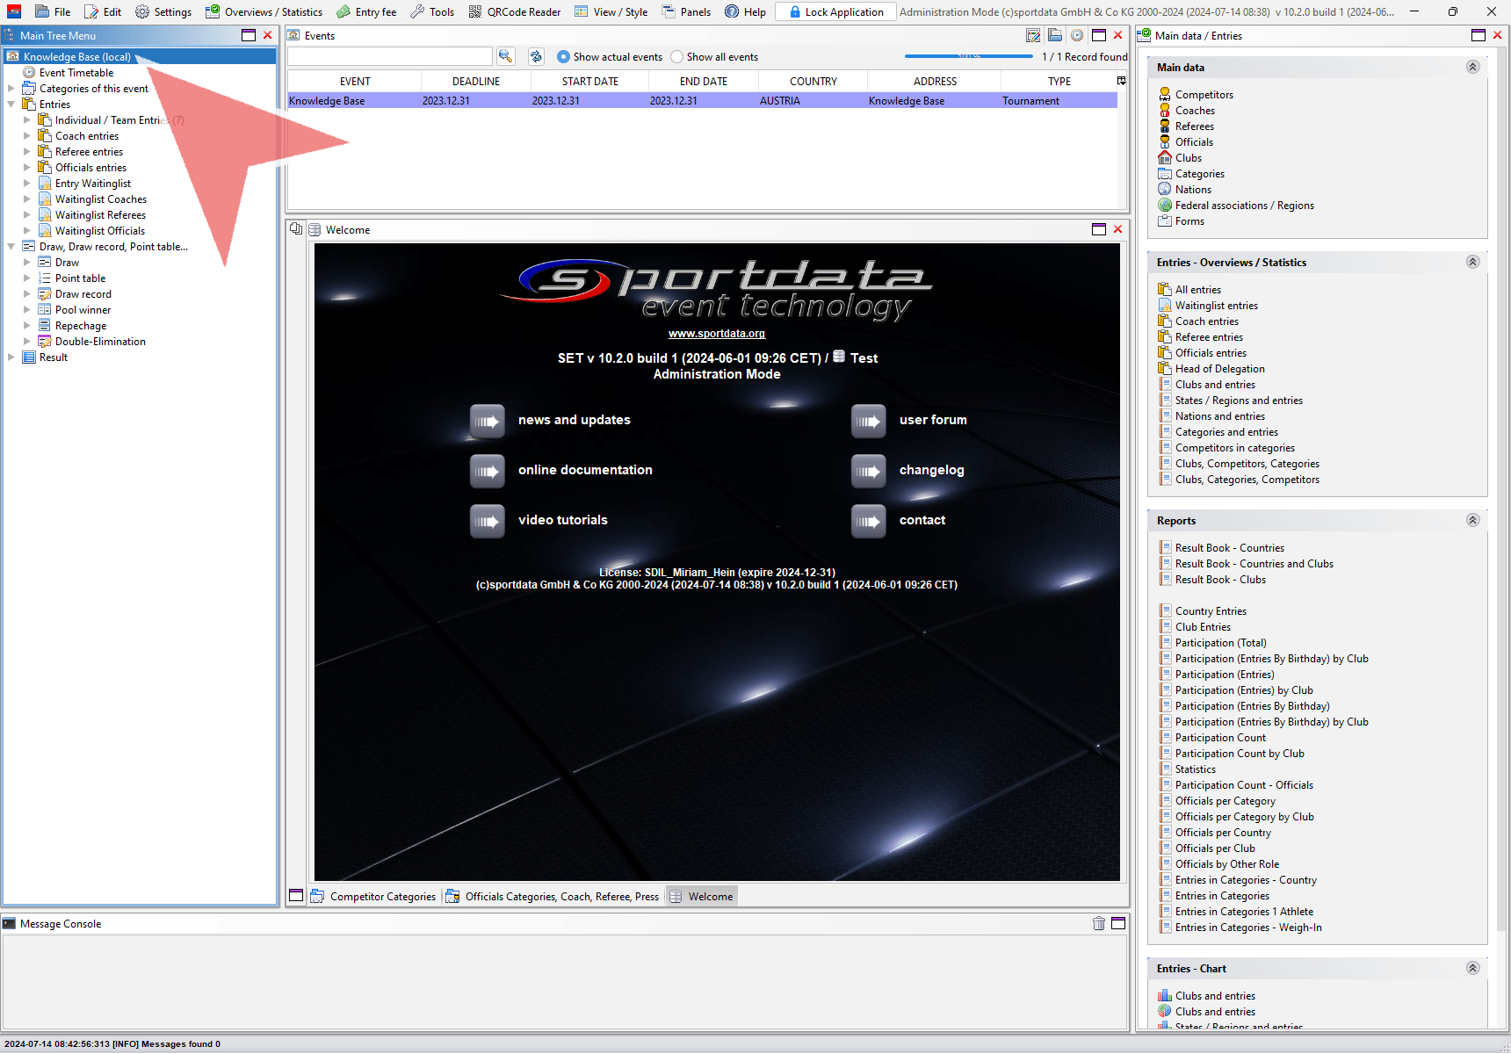
Task: Expand the Result tree node
Action: [11, 357]
